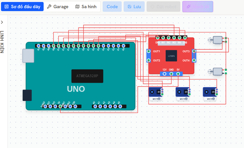Select the AREF pin on the UNO

tap(49, 46)
